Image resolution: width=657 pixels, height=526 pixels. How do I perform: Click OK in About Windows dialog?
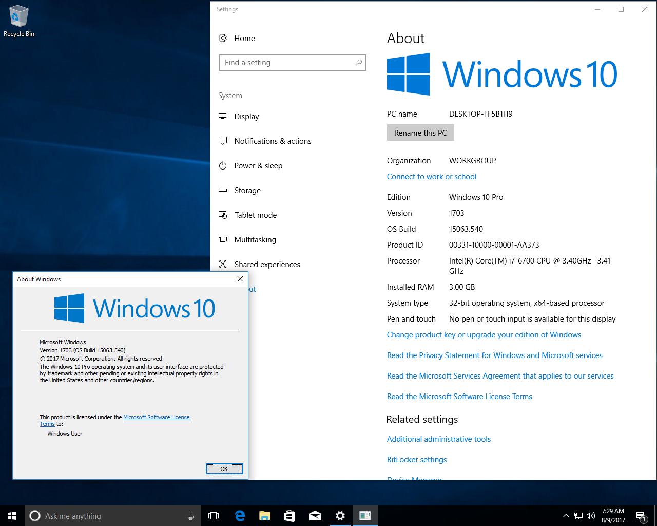point(224,469)
